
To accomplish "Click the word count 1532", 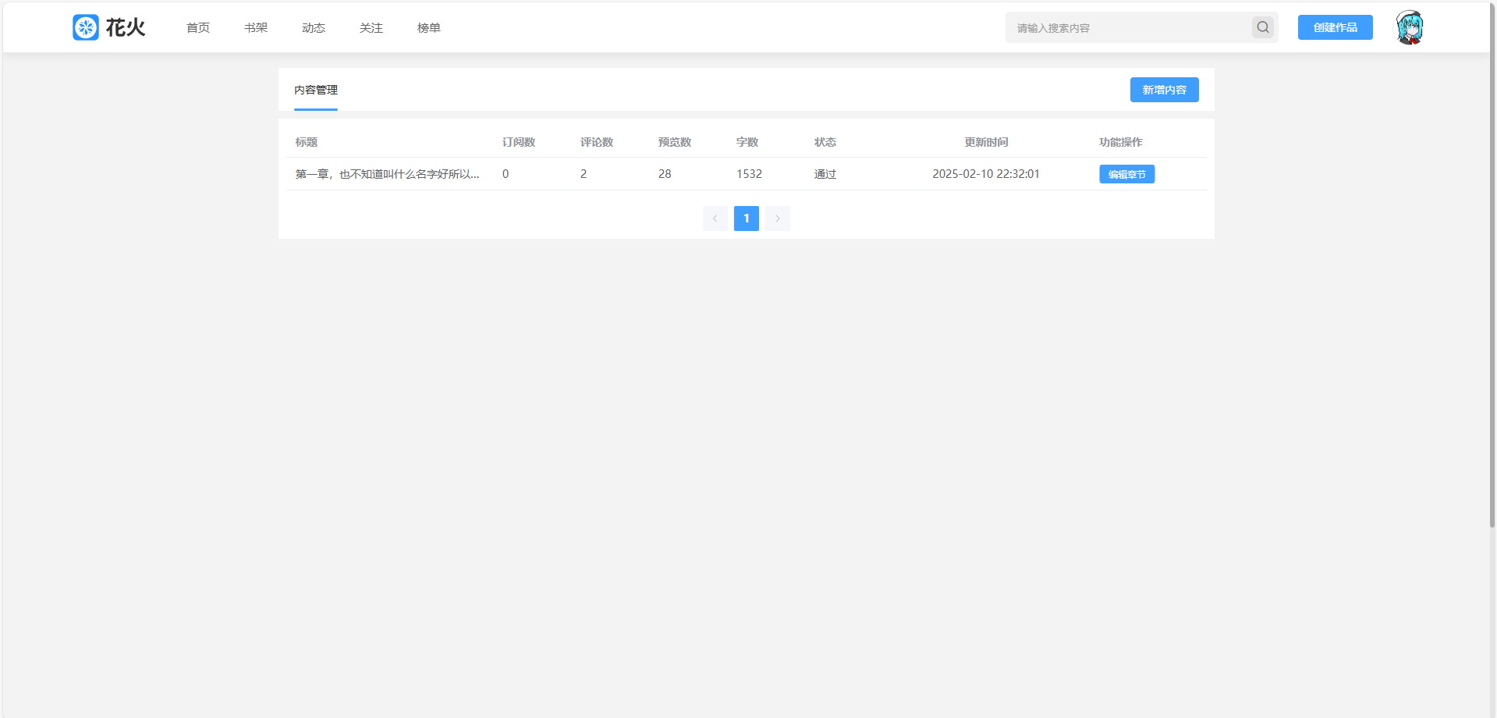I will pos(749,174).
